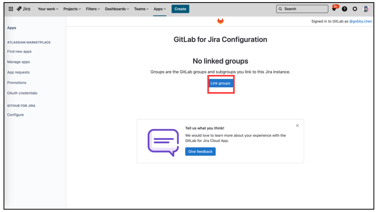Dismiss the feedback card with X

(x=298, y=126)
